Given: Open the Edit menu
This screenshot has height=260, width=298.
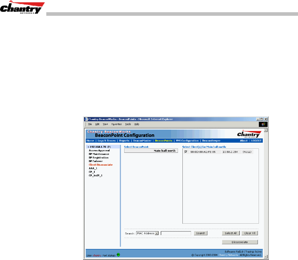Looking at the screenshot, I should coord(97,124).
